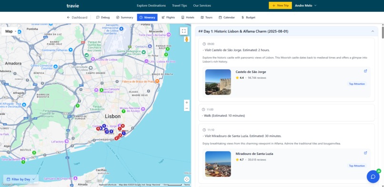Open Explore Destinations page
Image resolution: width=384 pixels, height=187 pixels.
[152, 5]
